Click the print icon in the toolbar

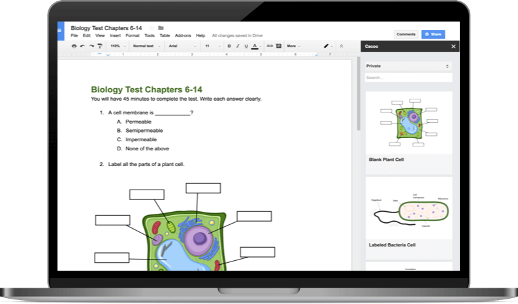coord(74,46)
